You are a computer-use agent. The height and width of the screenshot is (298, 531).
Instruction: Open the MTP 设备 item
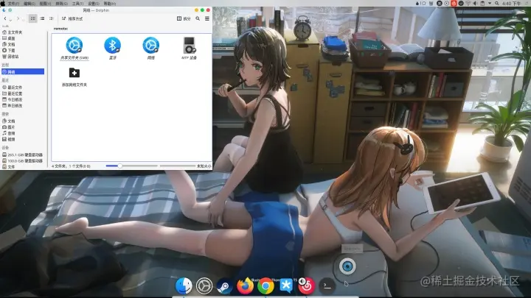189,49
